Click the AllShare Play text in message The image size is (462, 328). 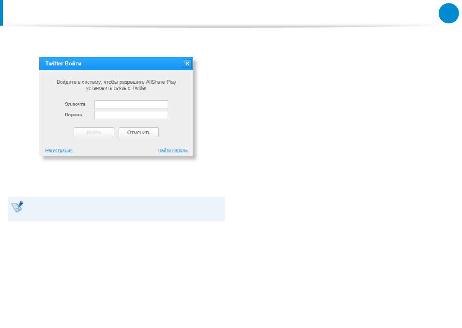click(x=161, y=82)
